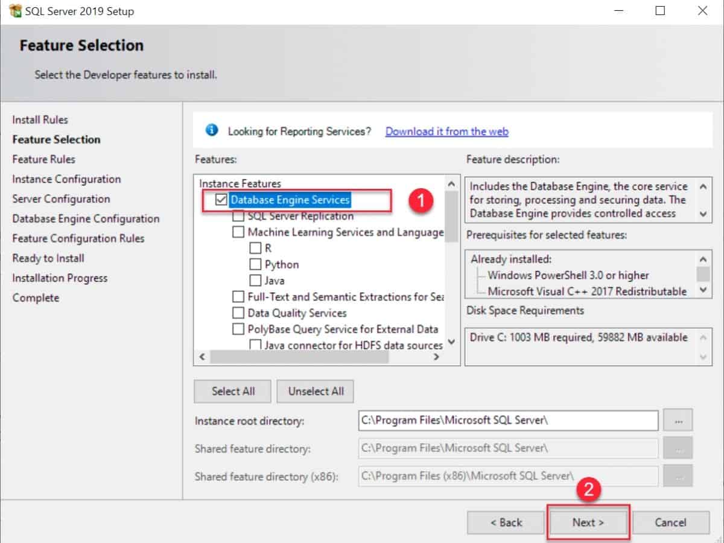This screenshot has height=543, width=724.
Task: Click the Select All button
Action: (233, 391)
